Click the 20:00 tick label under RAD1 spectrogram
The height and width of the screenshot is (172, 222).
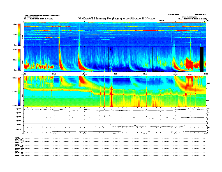coord(175,74)
